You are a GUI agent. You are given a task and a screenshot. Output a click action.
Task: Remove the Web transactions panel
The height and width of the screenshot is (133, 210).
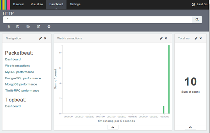click(166, 38)
